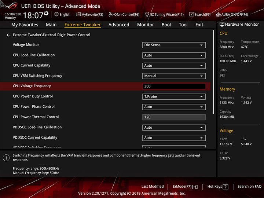Expand the CPU Power Duty Control dropdown
Image resolution: width=264 pixels, height=198 pixels.
[174, 97]
